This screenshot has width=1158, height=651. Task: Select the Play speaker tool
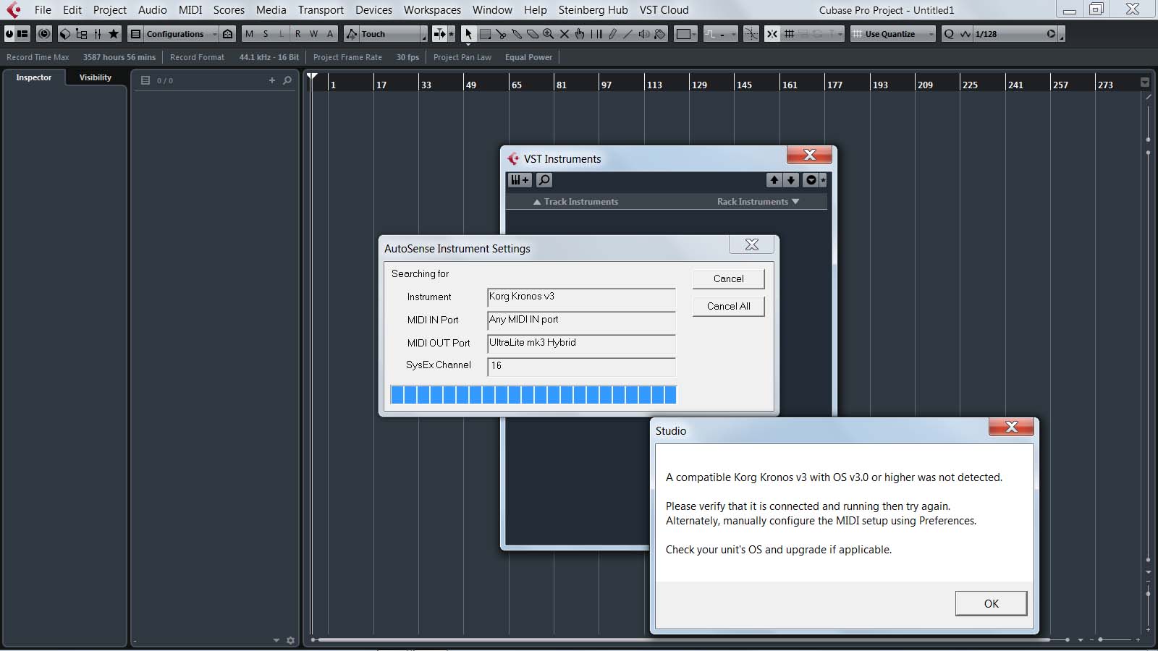coord(644,34)
